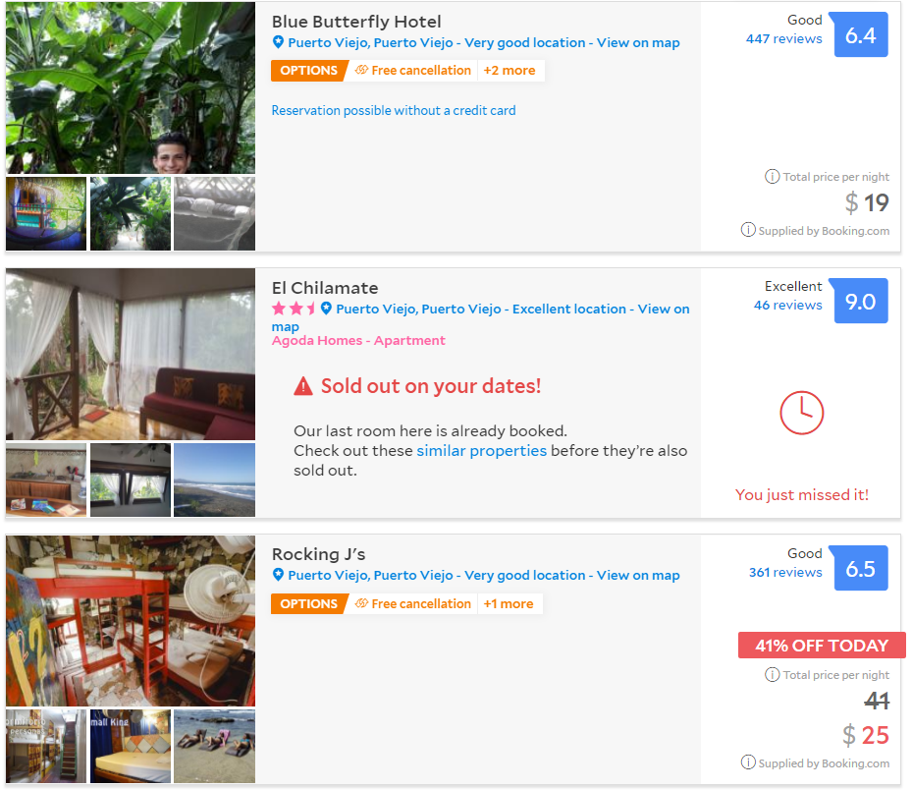Expand '+2 more' options for Blue Butterfly Hotel

tap(510, 71)
